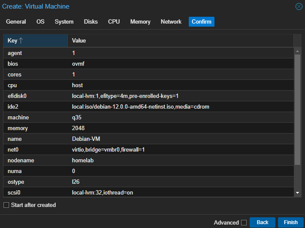
Task: Toggle the Advanced checkbox
Action: [244, 222]
